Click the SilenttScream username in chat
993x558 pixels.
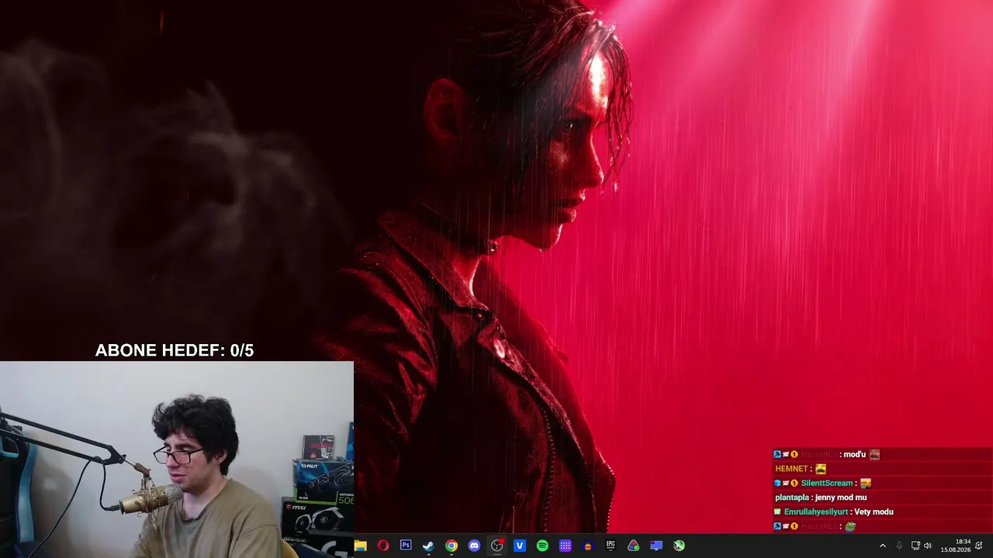tap(827, 483)
